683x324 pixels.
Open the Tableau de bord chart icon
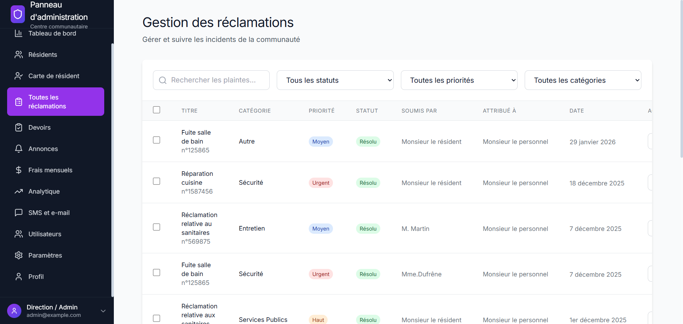(x=19, y=33)
